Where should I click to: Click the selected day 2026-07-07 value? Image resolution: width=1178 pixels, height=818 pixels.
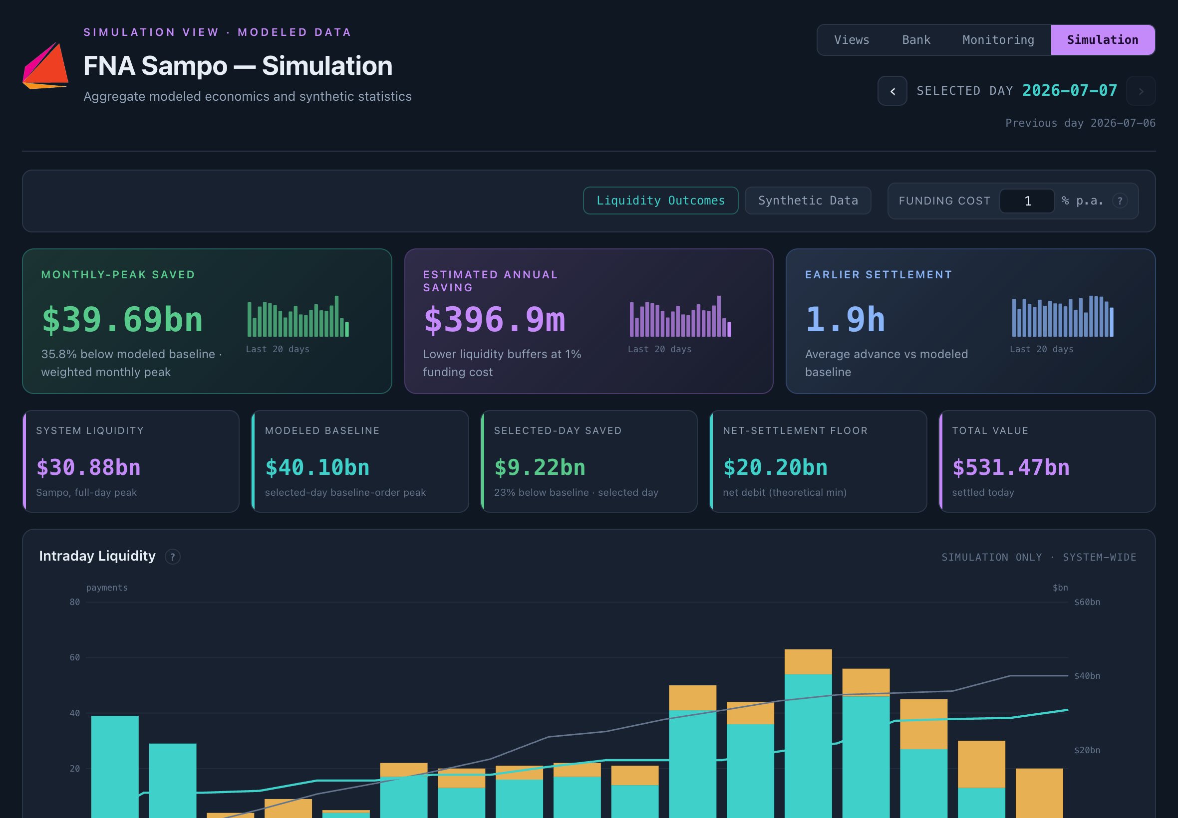tap(1069, 91)
